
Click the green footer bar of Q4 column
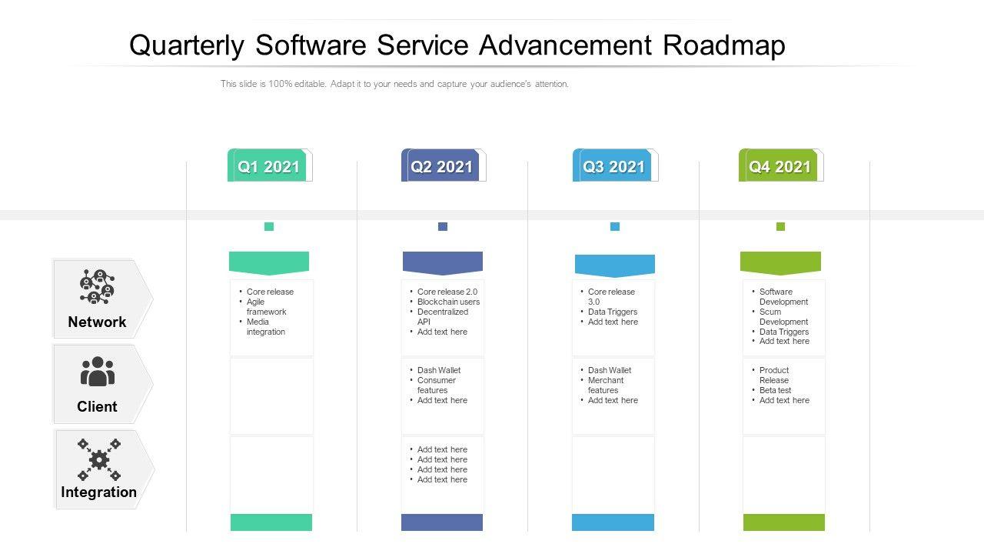[784, 522]
